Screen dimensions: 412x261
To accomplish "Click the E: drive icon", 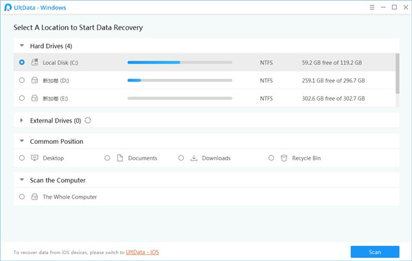I will (x=35, y=98).
